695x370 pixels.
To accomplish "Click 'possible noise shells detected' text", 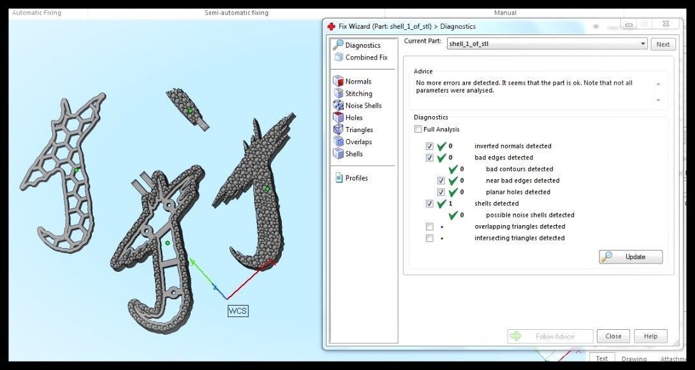I will [x=530, y=215].
